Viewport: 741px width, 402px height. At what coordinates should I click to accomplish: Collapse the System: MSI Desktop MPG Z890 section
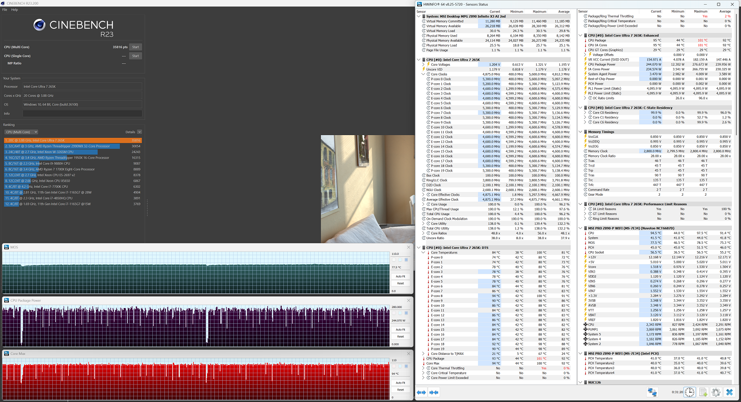[418, 16]
